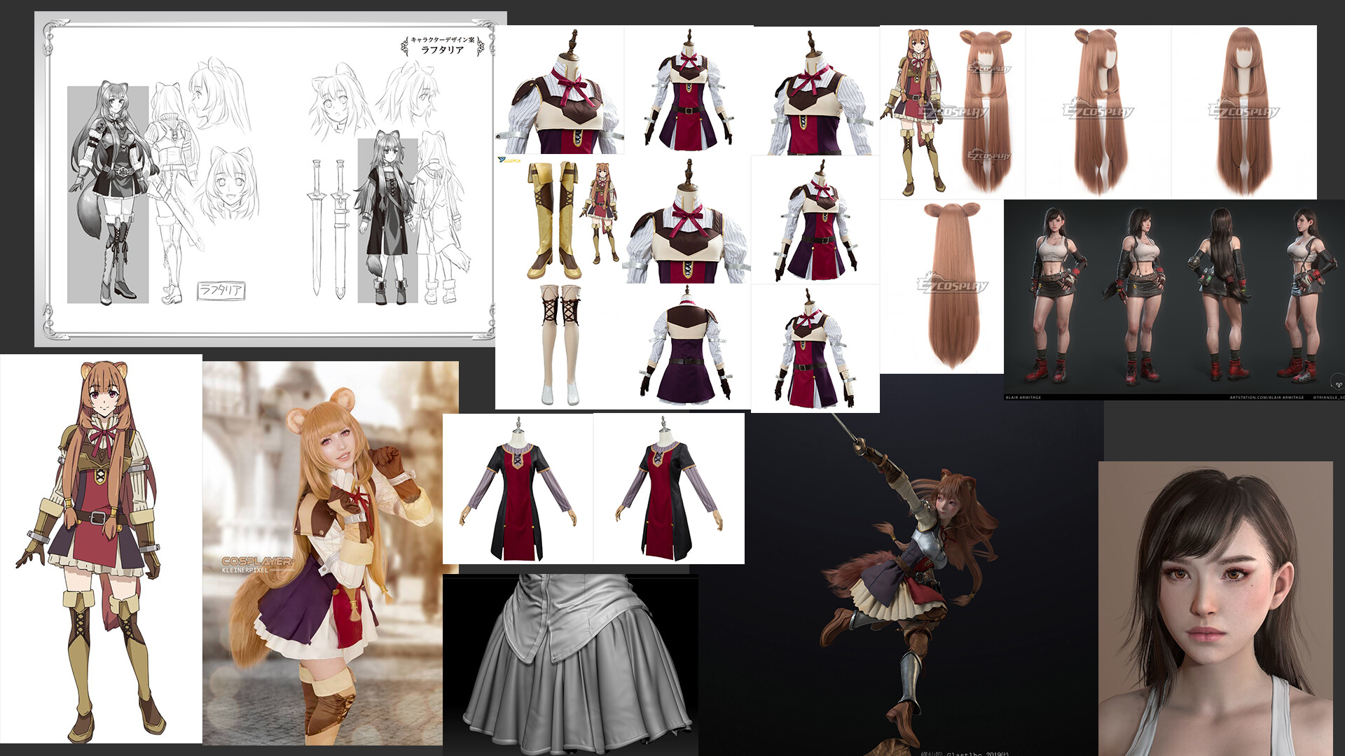The height and width of the screenshot is (756, 1345).
Task: Select the bodice close-up next to design sheet
Action: tap(560, 90)
